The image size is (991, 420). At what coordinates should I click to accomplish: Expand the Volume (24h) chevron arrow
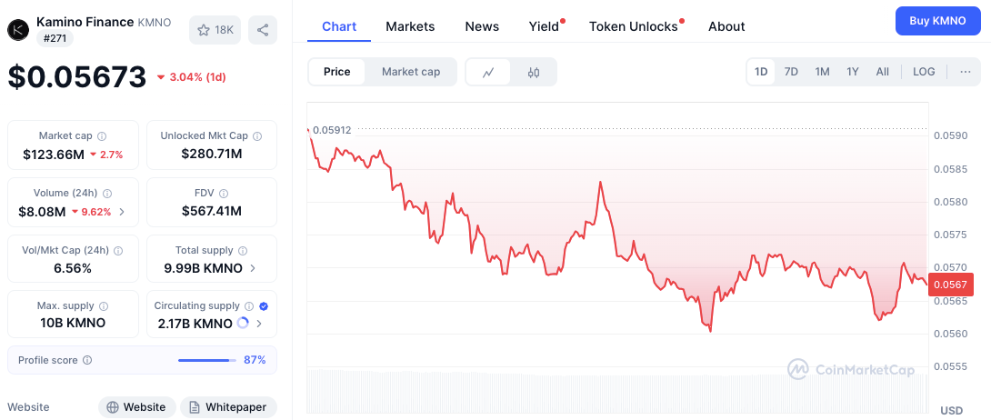[x=122, y=212]
